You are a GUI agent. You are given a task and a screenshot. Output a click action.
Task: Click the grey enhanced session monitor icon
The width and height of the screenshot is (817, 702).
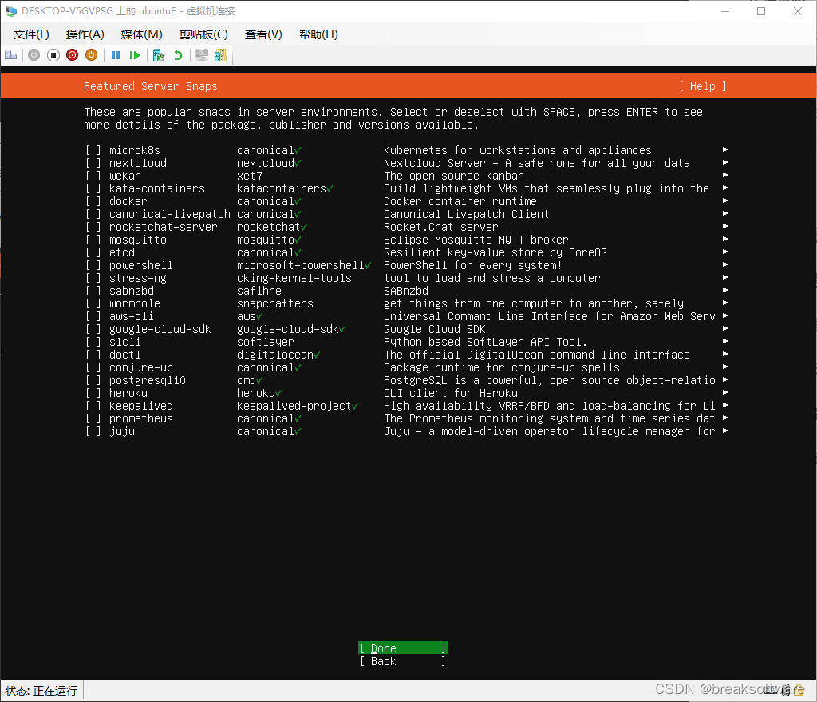pos(202,55)
